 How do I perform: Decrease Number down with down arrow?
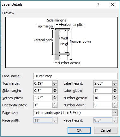click(115, 106)
